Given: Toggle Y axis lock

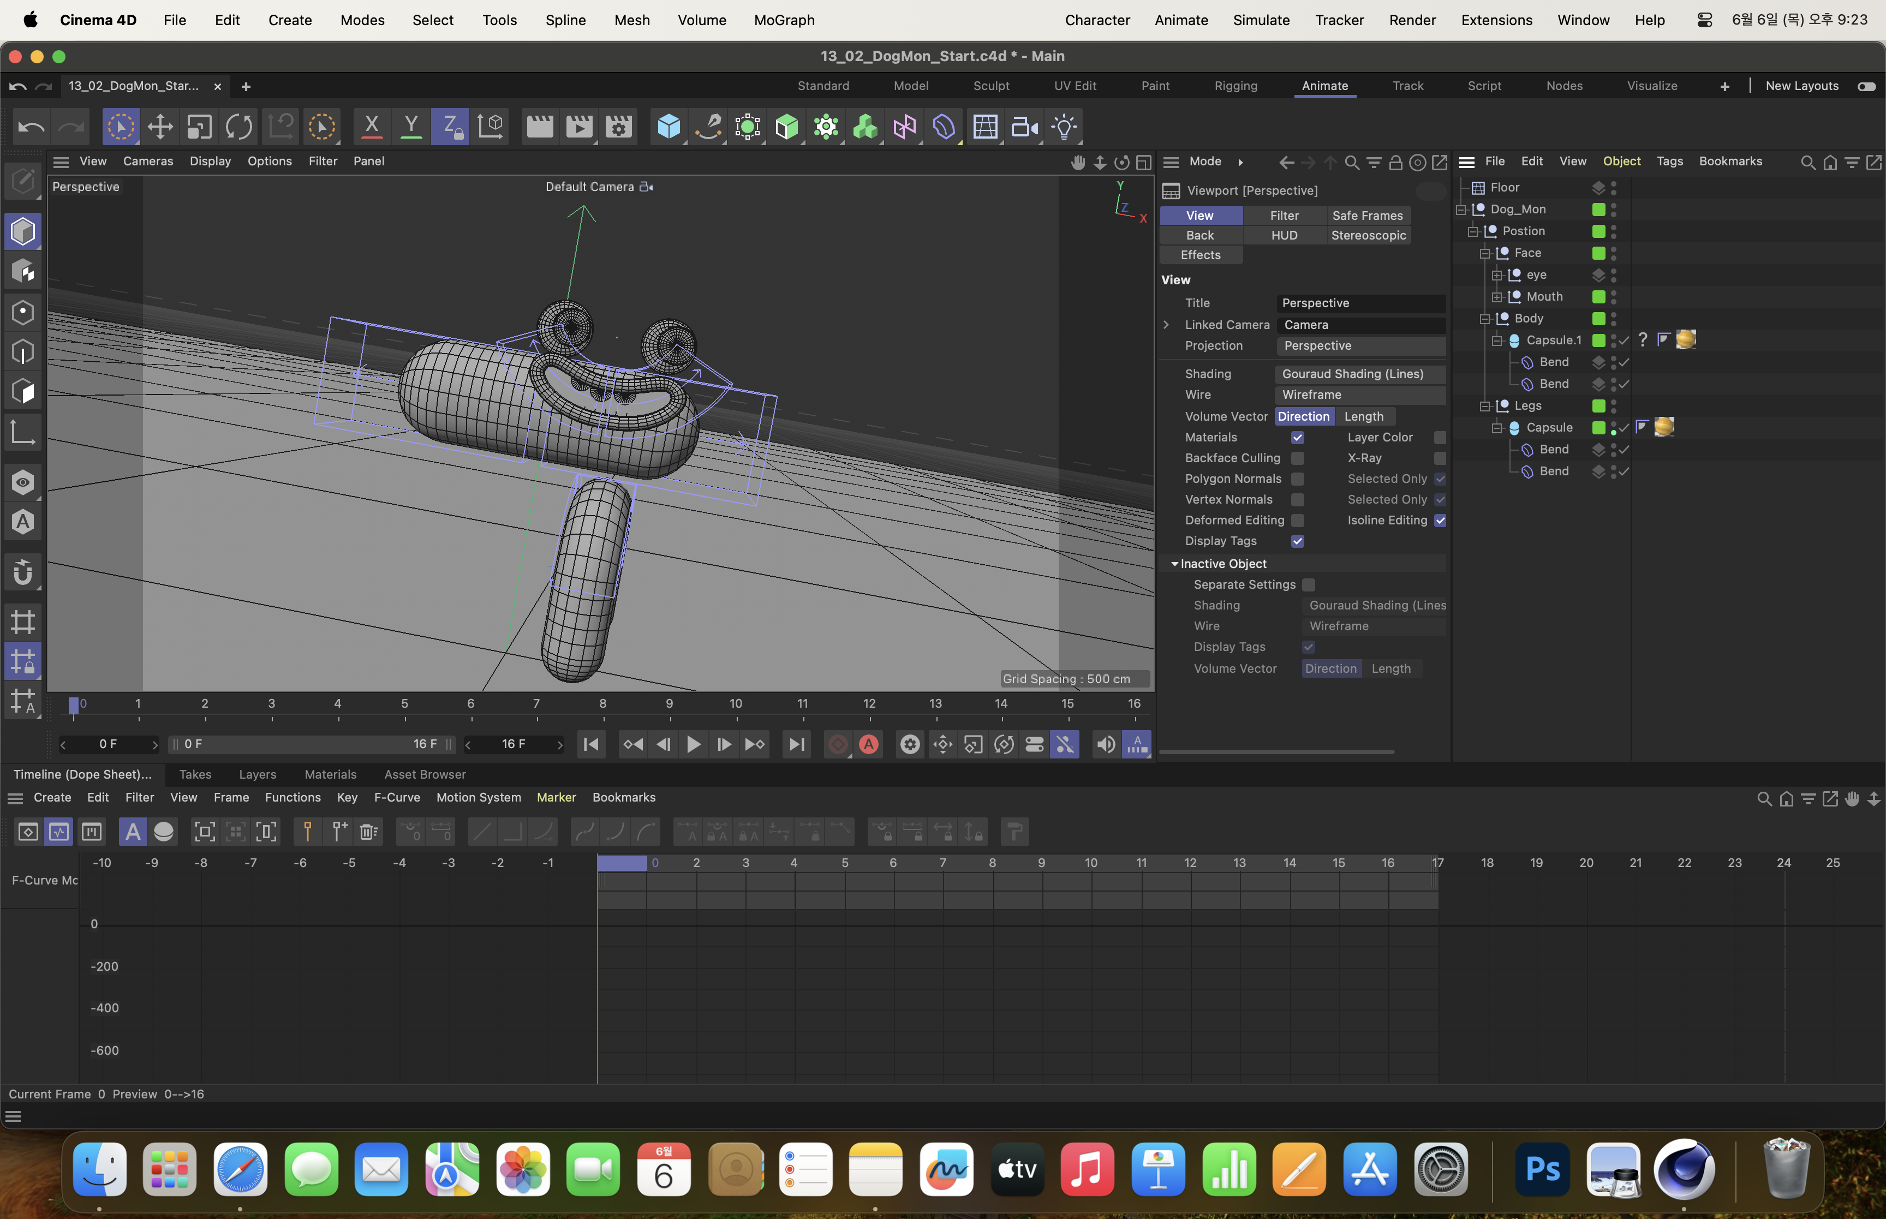Looking at the screenshot, I should pos(411,127).
